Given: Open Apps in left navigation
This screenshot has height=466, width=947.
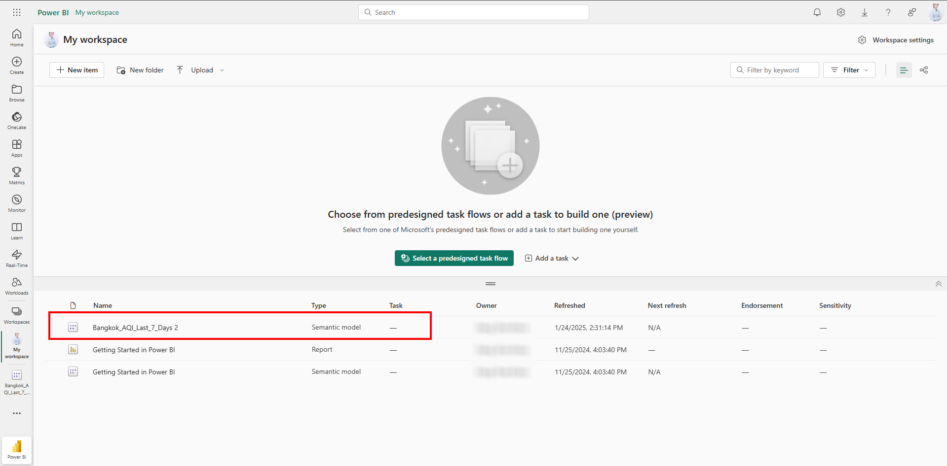Looking at the screenshot, I should tap(17, 148).
